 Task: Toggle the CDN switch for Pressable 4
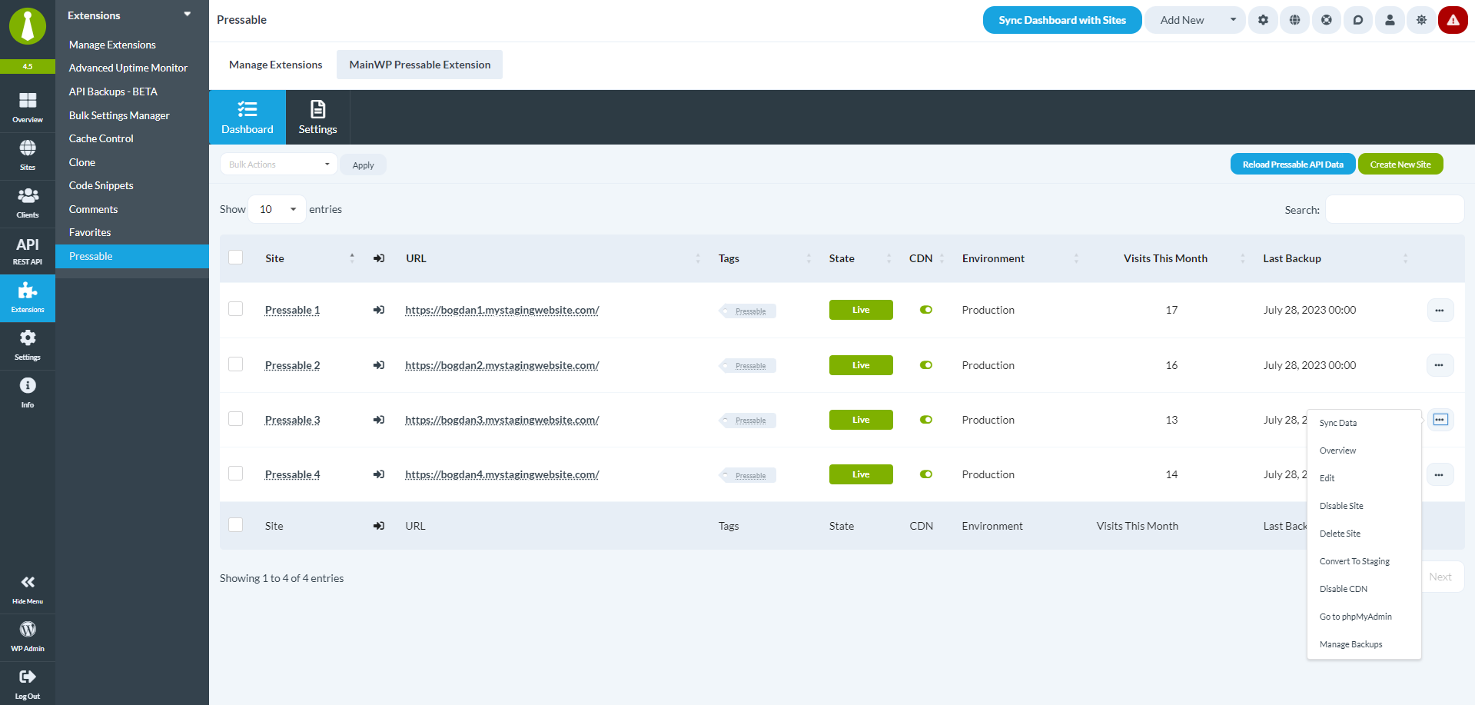[926, 474]
